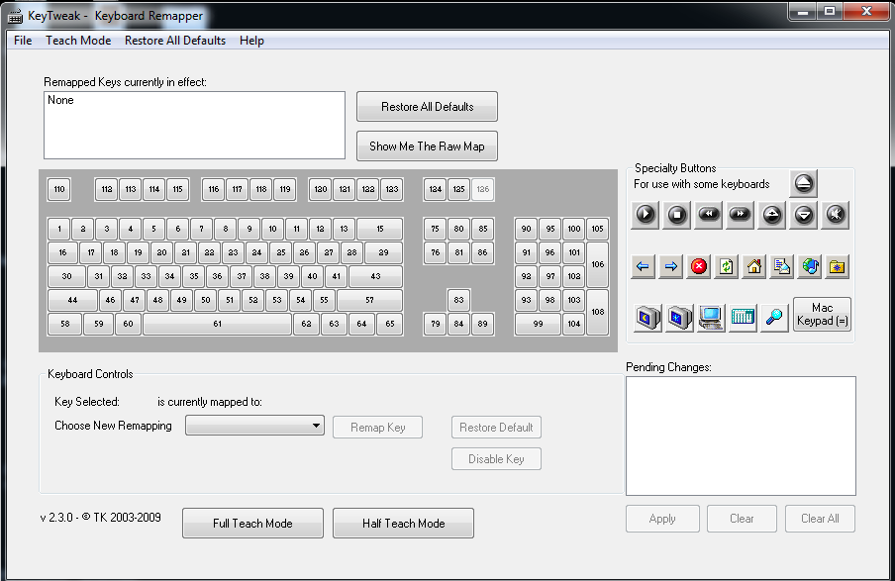Select the moon Sleep monitor icon
This screenshot has width=895, height=581.
click(x=647, y=318)
